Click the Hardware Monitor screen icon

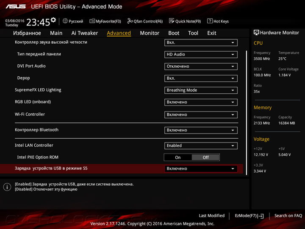pyautogui.click(x=256, y=32)
